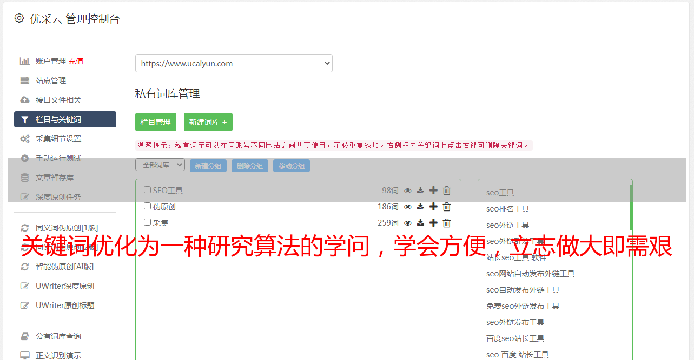Image resolution: width=694 pixels, height=360 pixels.
Task: Click the play icon for 手动运行测试
Action: click(25, 158)
